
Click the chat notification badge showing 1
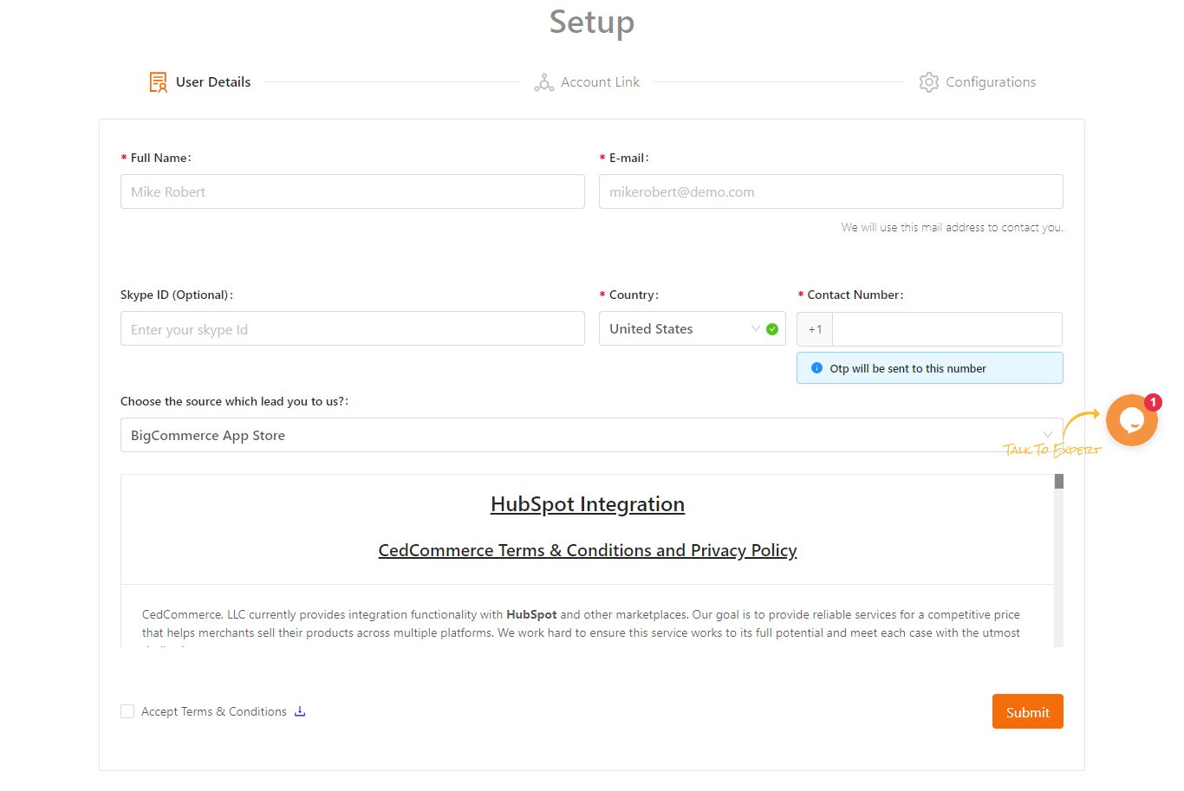[1153, 403]
